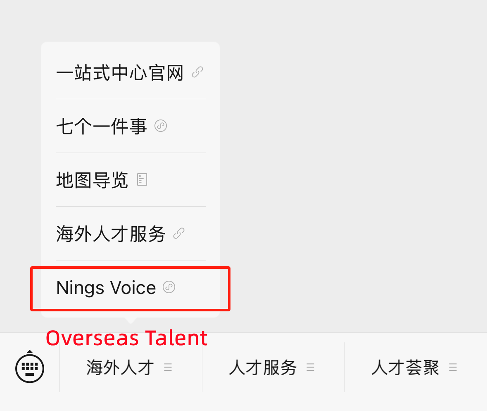Open the 人才服务 menu
487x411 pixels.
(262, 367)
